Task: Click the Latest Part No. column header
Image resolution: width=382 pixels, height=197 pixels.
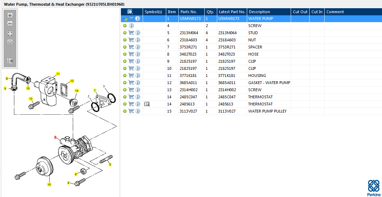Action: pyautogui.click(x=232, y=12)
